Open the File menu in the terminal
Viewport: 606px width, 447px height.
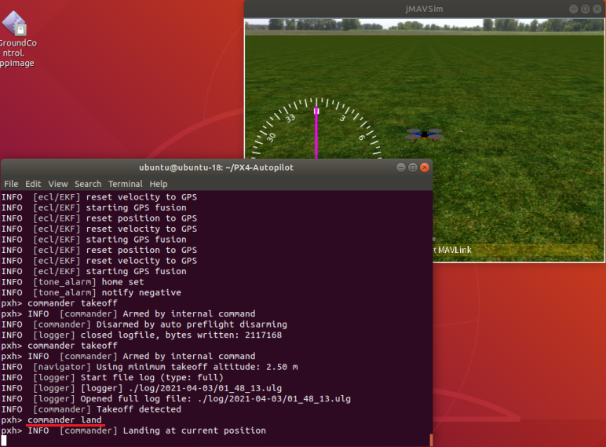(11, 184)
